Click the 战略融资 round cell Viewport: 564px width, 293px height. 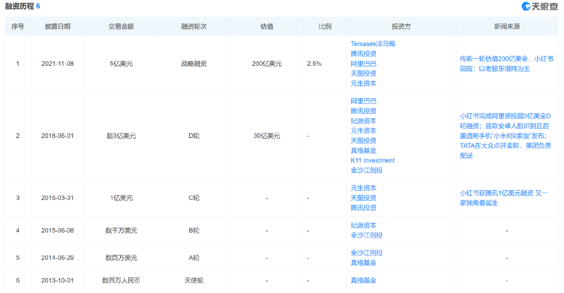coord(194,64)
